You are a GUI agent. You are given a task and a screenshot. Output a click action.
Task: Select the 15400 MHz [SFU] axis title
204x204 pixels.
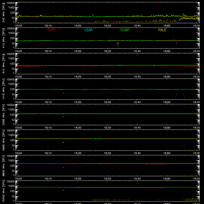4,191
